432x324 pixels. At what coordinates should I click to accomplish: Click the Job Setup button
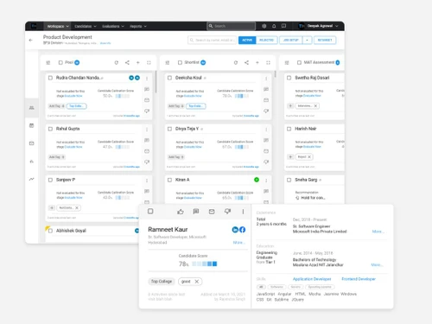(x=291, y=40)
